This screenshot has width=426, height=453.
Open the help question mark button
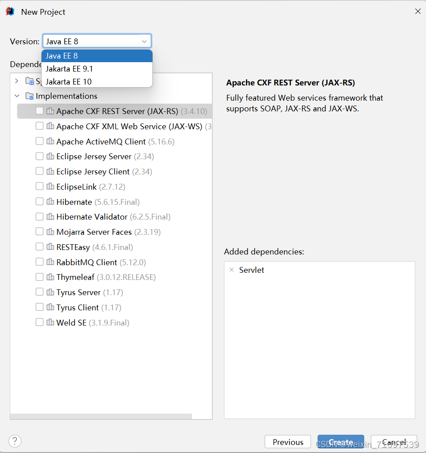coord(15,441)
